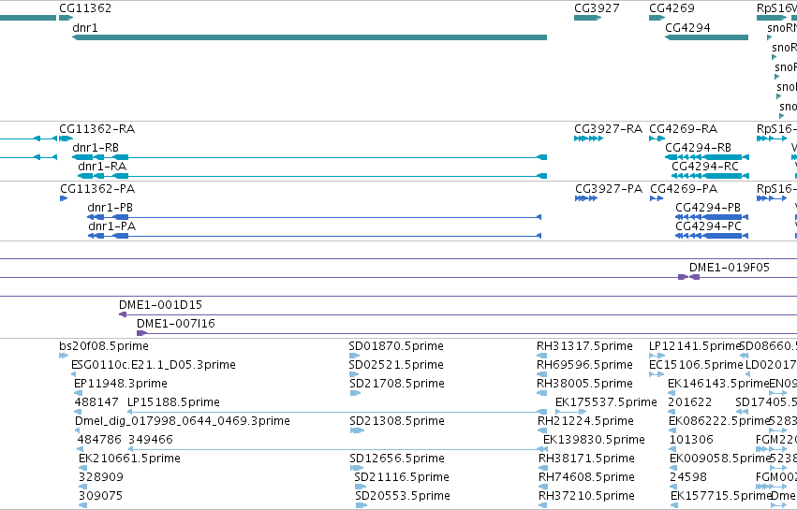797x510 pixels.
Task: Select the SD21116.5prime EST label
Action: pyautogui.click(x=402, y=477)
